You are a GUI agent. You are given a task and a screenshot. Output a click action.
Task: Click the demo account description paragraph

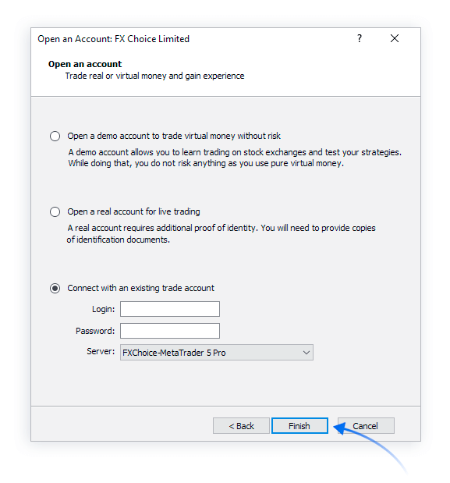[235, 158]
